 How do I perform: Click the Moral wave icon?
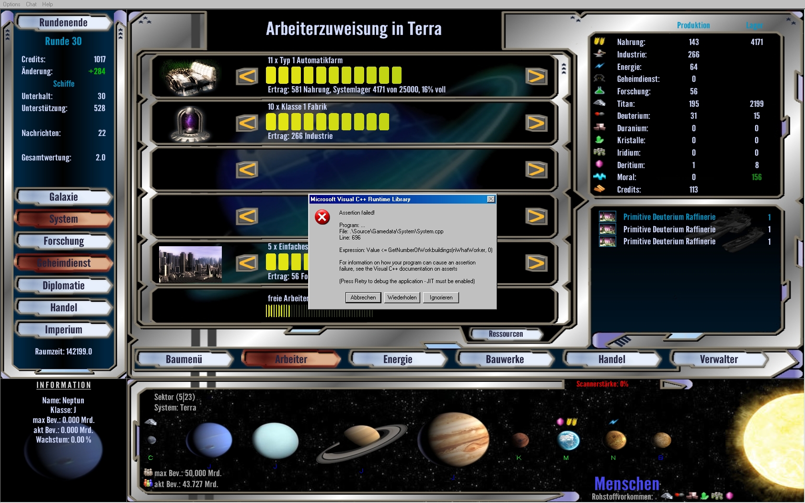coord(599,176)
